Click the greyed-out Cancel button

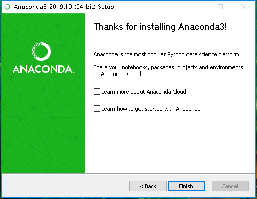(230, 186)
